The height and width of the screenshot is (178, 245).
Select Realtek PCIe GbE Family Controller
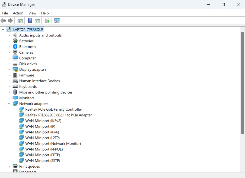click(53, 109)
